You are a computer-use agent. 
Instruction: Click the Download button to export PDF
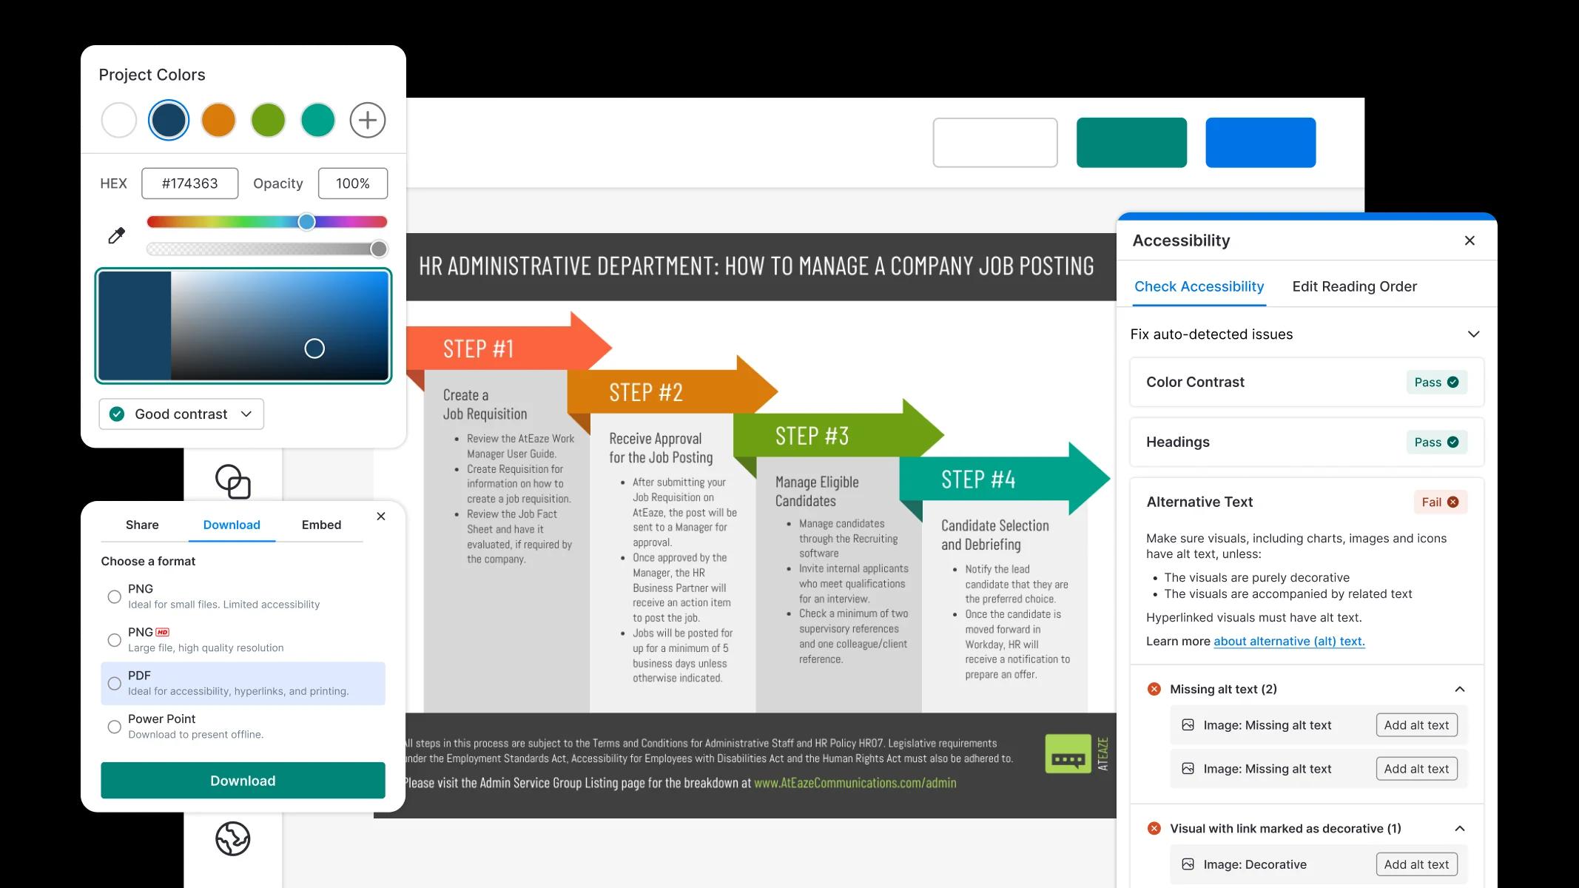coord(243,779)
